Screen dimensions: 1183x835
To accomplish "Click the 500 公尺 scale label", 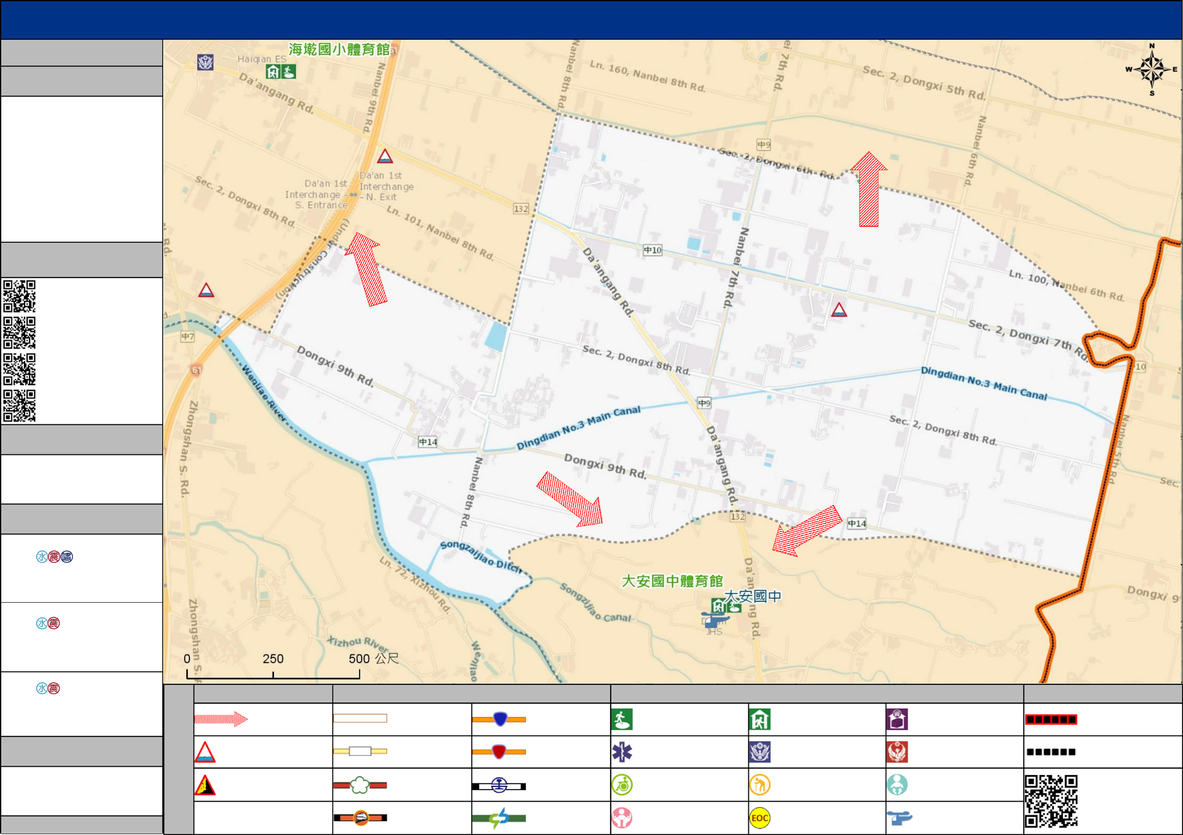I will [374, 659].
